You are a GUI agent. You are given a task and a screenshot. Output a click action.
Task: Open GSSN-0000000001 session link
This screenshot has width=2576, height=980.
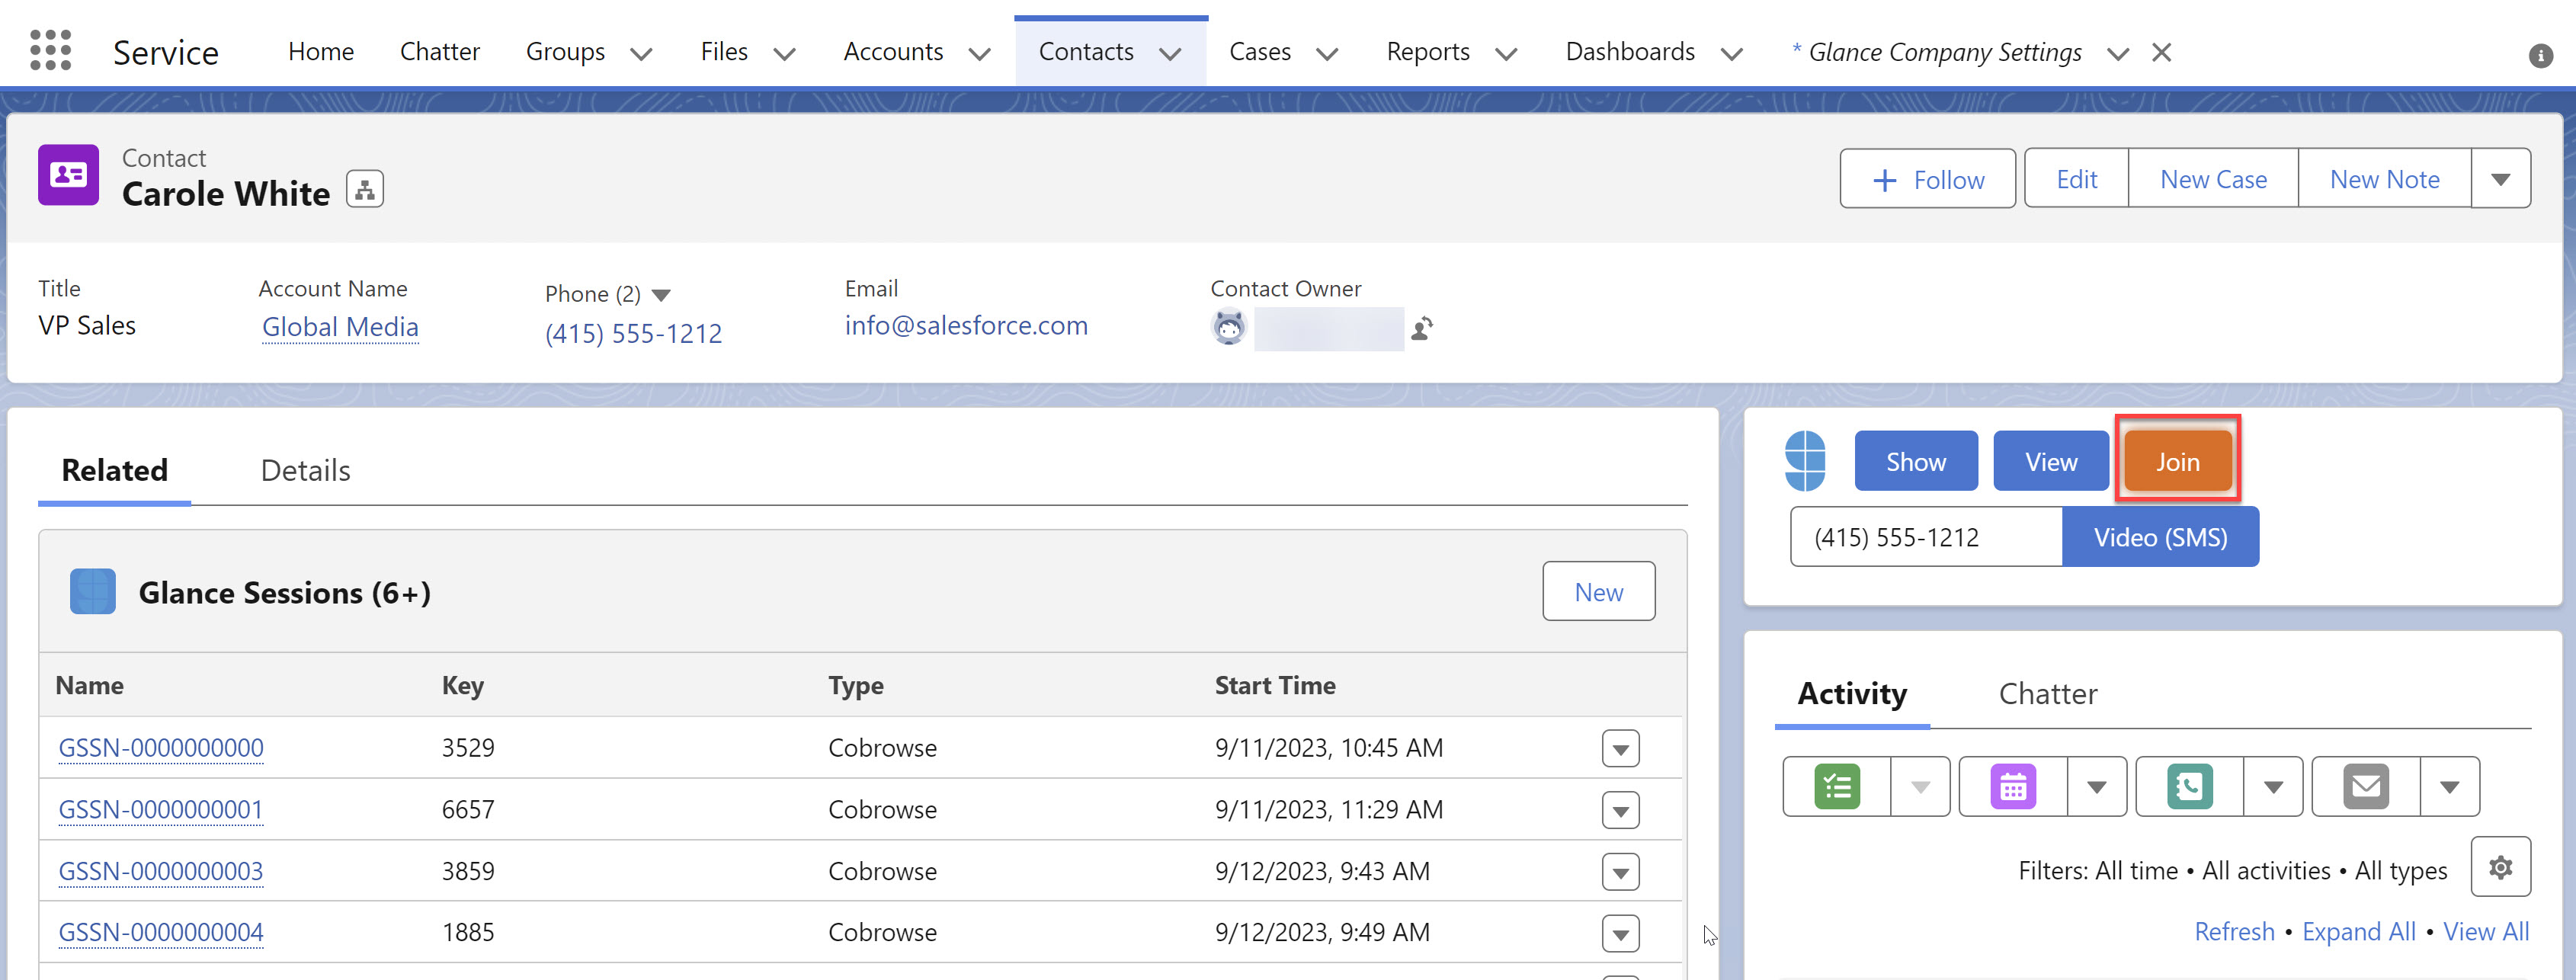pos(162,808)
